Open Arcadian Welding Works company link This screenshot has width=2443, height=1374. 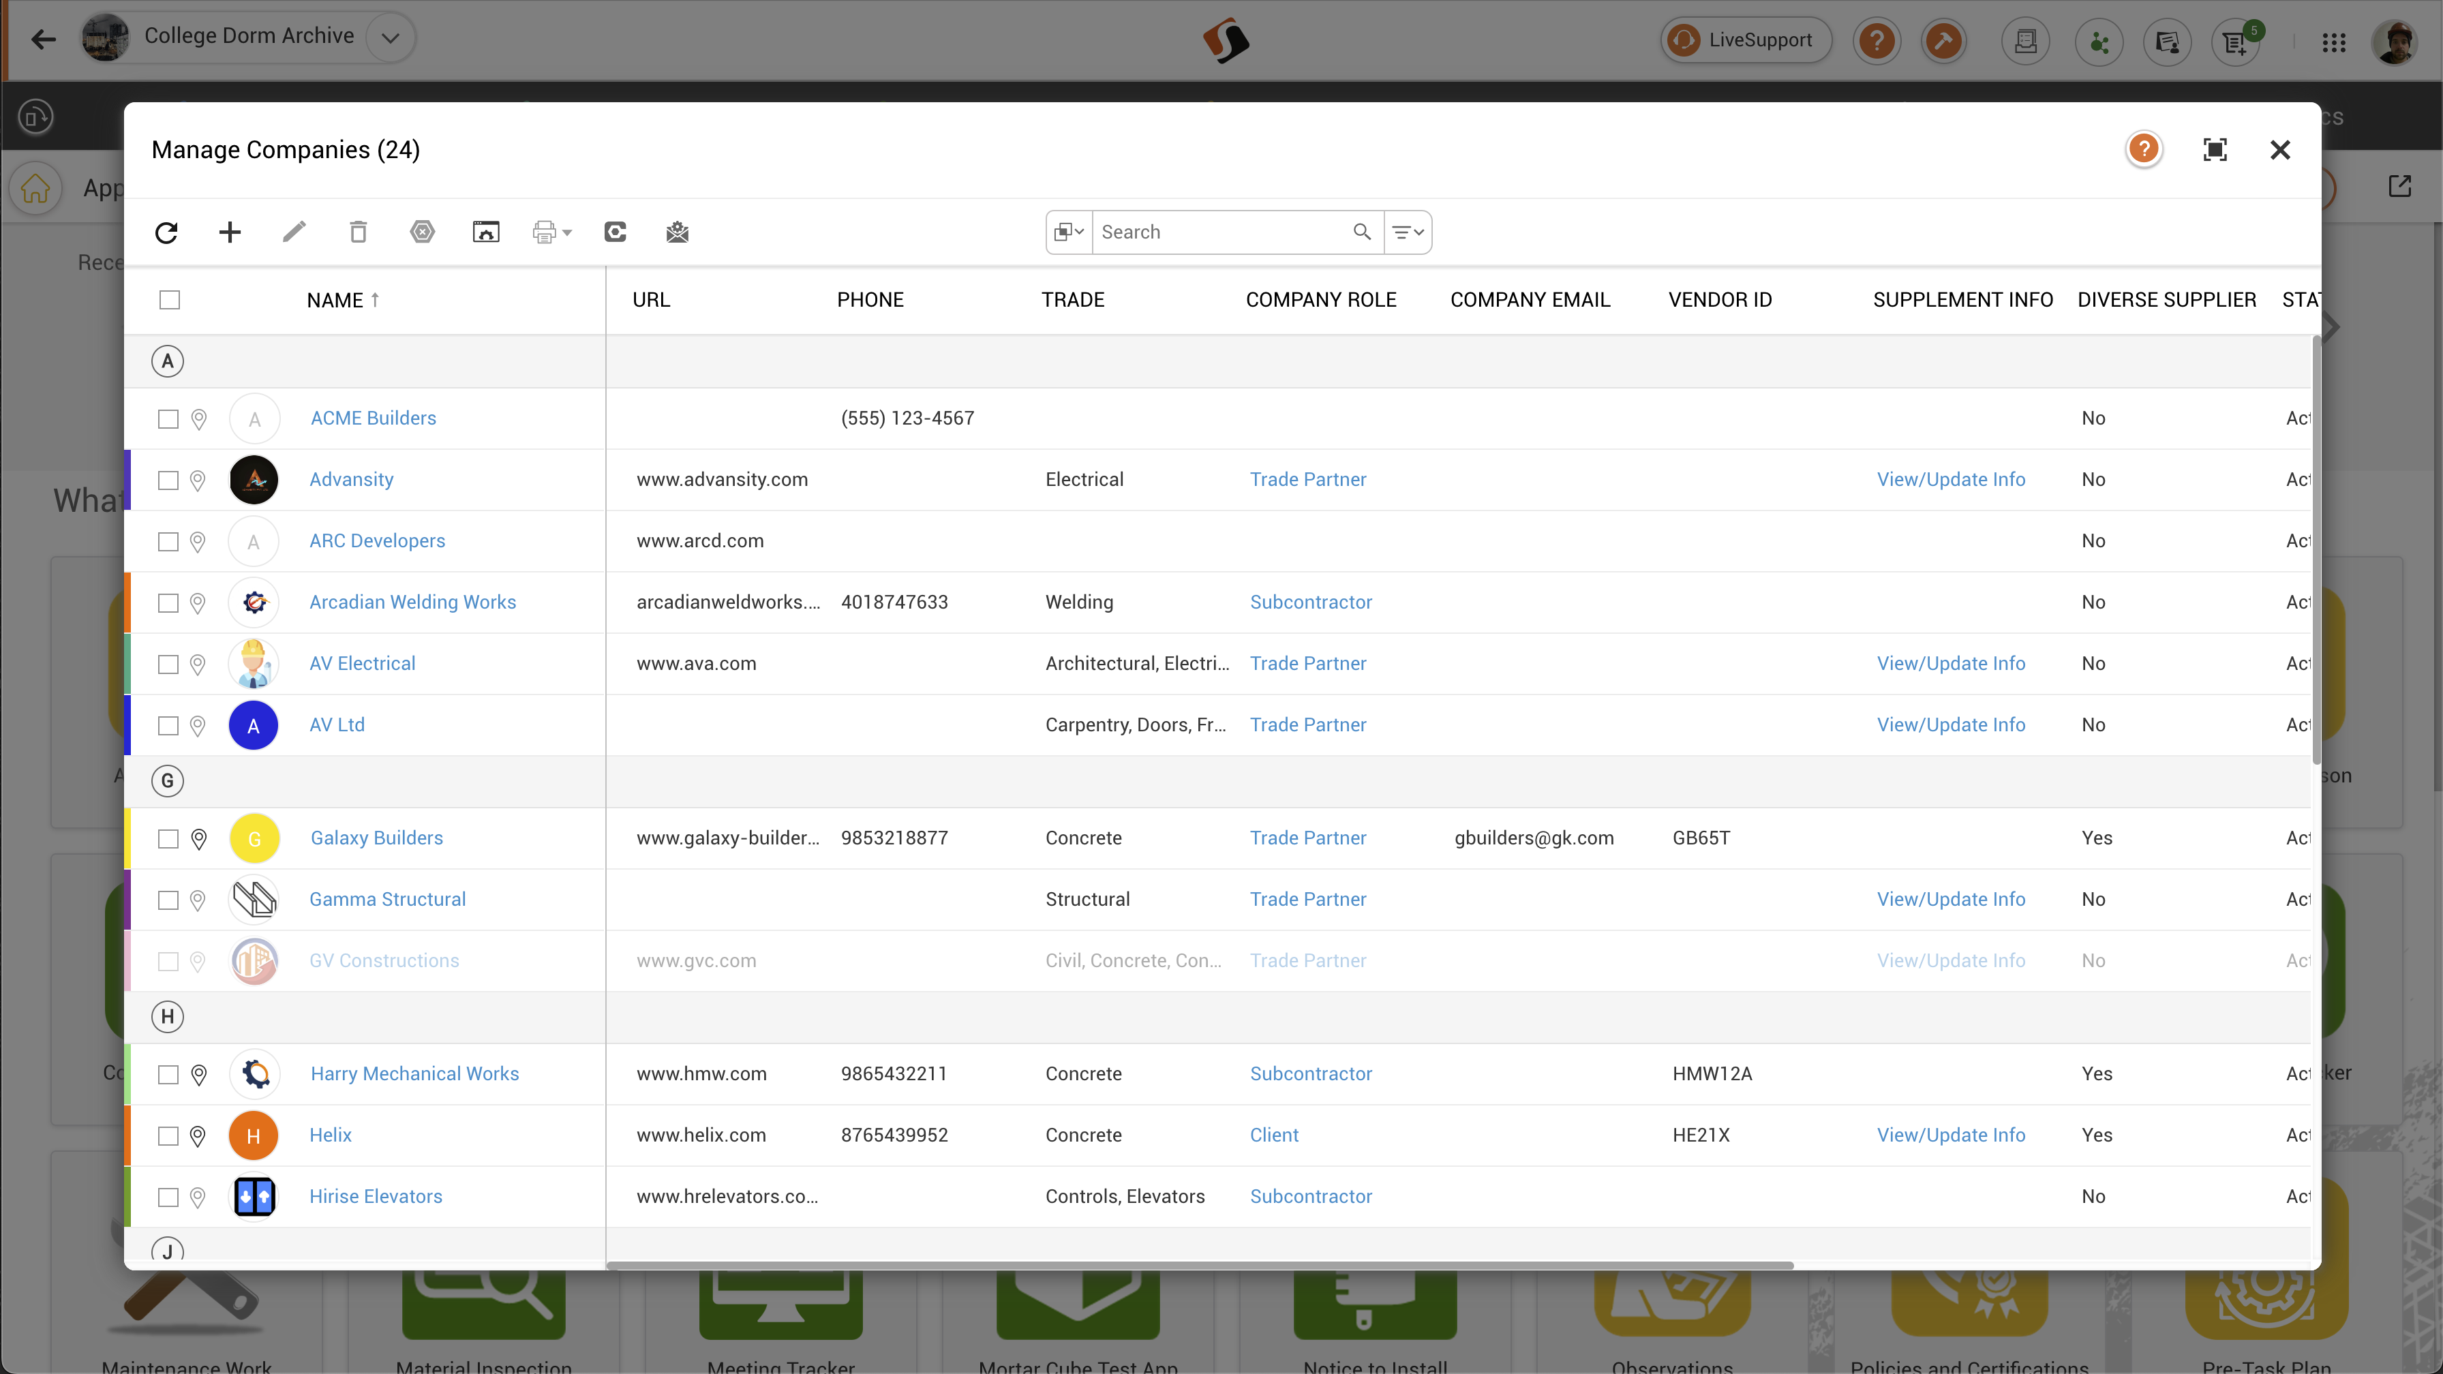tap(412, 602)
